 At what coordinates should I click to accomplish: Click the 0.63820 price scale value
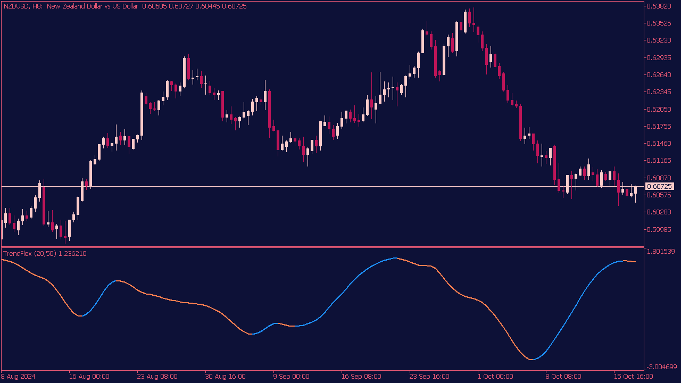coord(659,6)
